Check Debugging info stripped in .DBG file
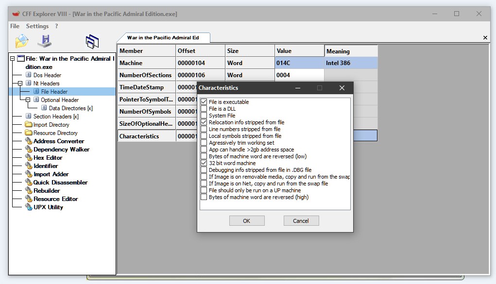Screen dimensions: 496x284 [204, 170]
